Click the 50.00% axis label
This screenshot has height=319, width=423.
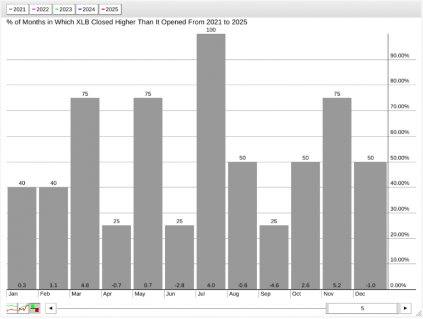click(x=399, y=158)
